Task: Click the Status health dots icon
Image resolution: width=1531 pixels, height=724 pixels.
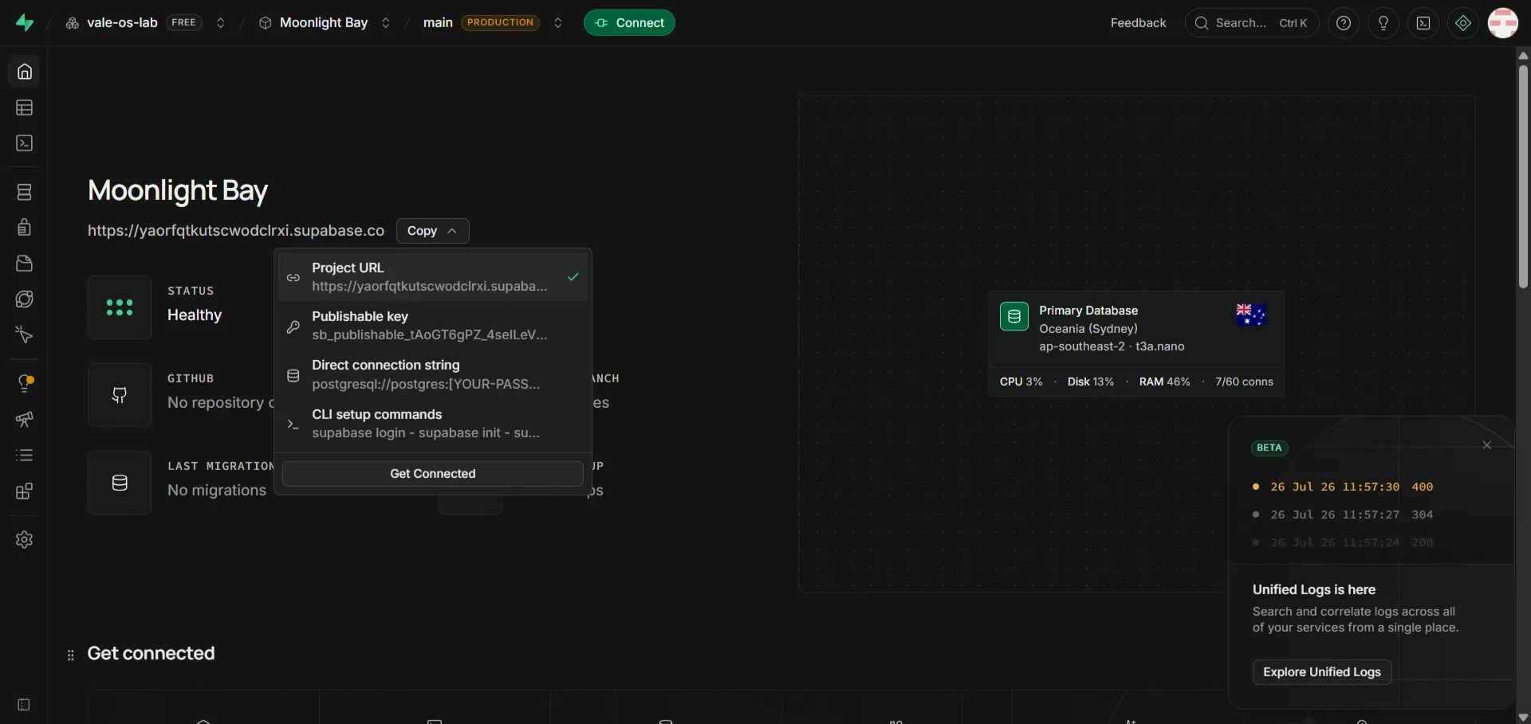Action: pyautogui.click(x=120, y=307)
